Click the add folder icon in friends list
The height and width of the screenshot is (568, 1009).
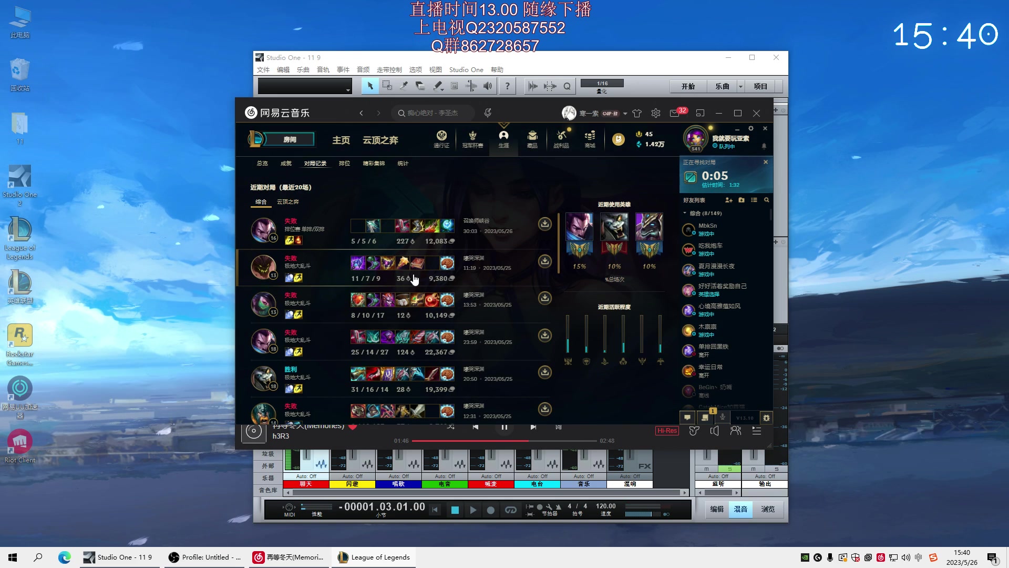[x=742, y=200]
